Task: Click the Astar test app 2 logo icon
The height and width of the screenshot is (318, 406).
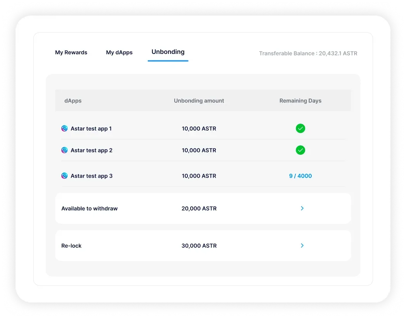Action: tap(64, 150)
